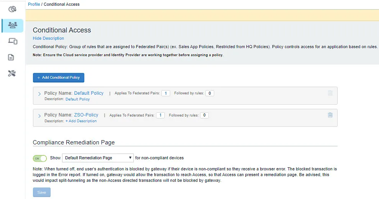Viewport: 379px width, 199px height.
Task: Delete ZSO-Policy with its trash icon
Action: (330, 115)
